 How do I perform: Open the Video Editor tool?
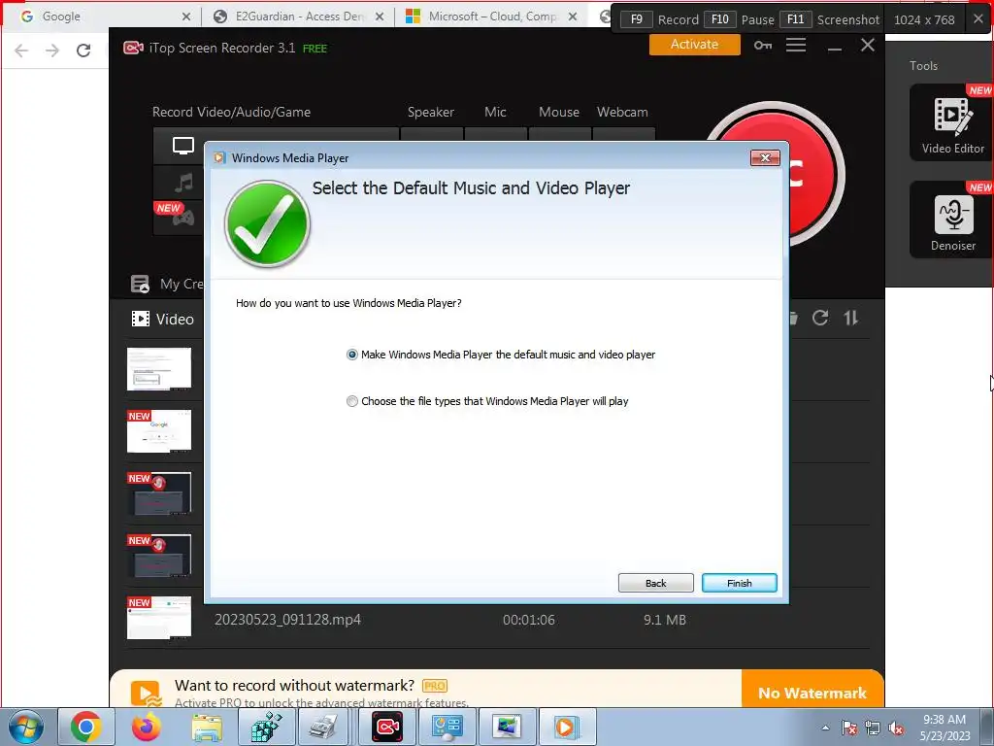952,123
